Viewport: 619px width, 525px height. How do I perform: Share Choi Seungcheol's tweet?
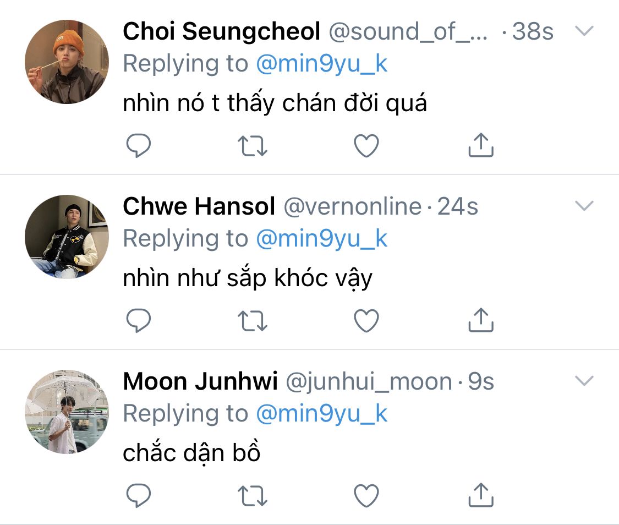(480, 145)
